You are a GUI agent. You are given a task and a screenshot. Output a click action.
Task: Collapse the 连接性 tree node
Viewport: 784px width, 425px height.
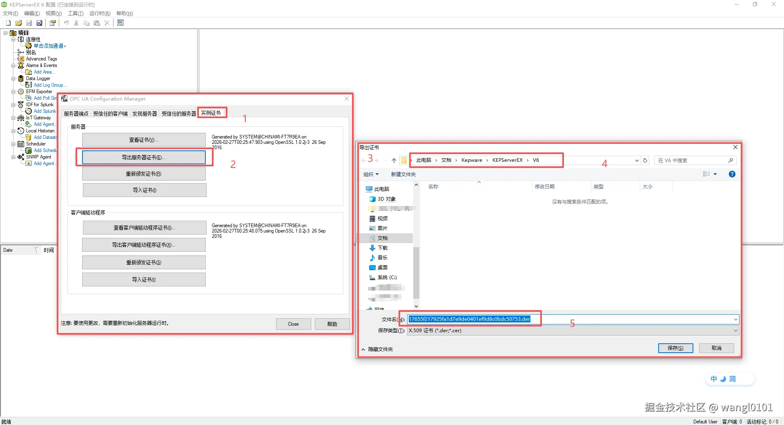(13, 39)
